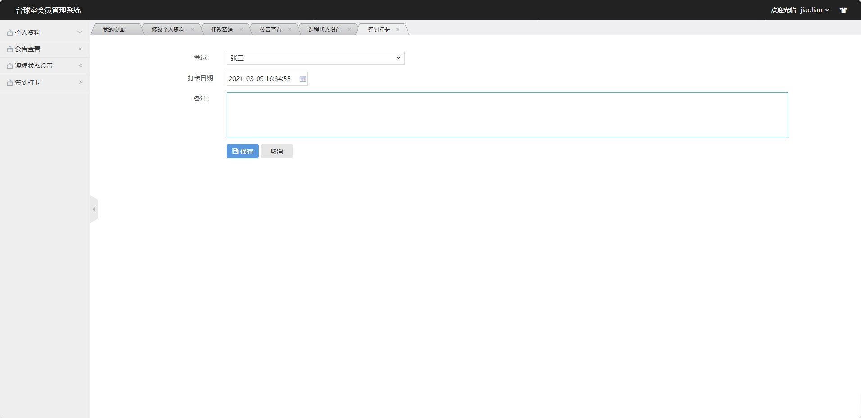Viewport: 861px width, 418px height.
Task: Close the 公告查看 tab
Action: coord(290,29)
